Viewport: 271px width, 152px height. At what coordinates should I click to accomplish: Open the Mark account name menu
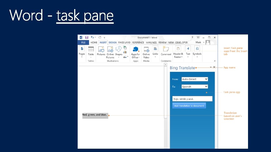point(200,42)
